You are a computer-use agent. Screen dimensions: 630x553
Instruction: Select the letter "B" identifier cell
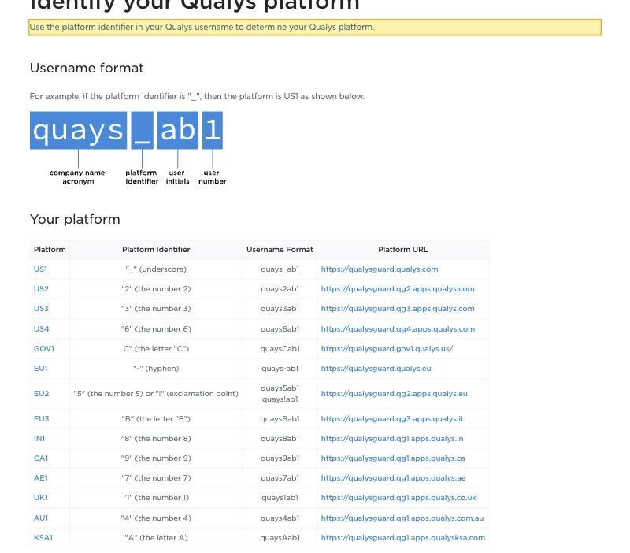[156, 419]
